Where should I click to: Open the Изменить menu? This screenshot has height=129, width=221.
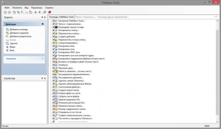[17, 8]
